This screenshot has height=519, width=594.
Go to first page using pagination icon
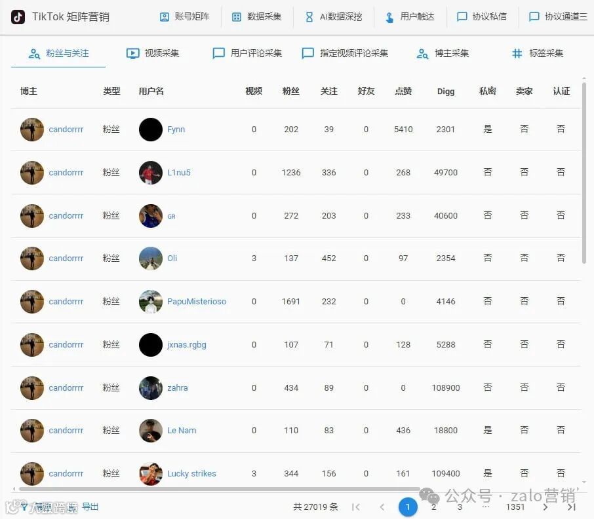click(x=356, y=507)
